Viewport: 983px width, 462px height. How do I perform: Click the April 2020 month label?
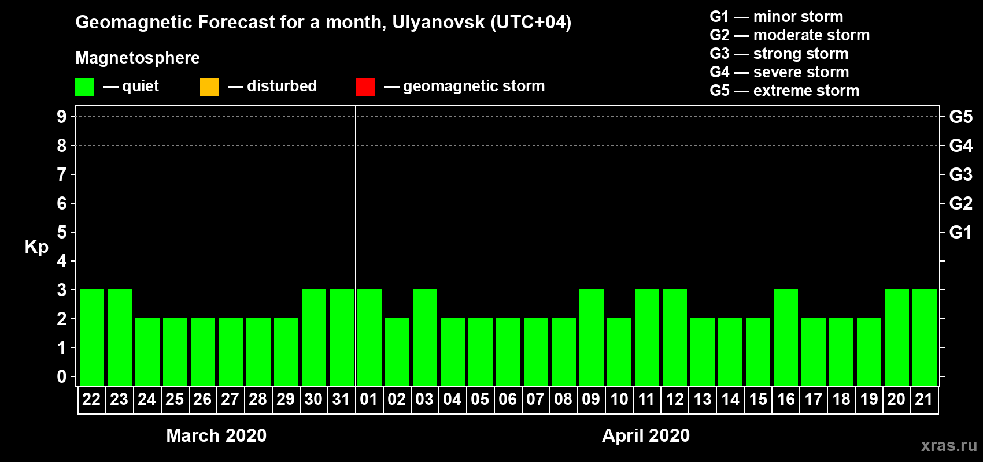click(x=646, y=435)
